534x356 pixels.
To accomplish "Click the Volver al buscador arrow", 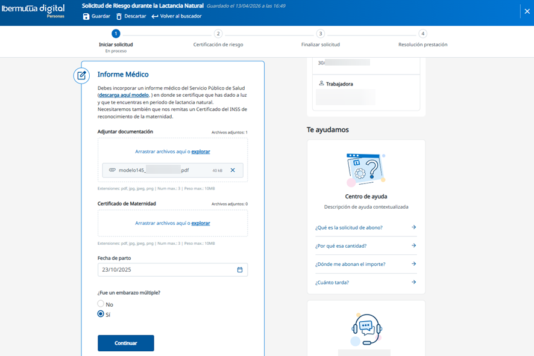I will coord(155,16).
